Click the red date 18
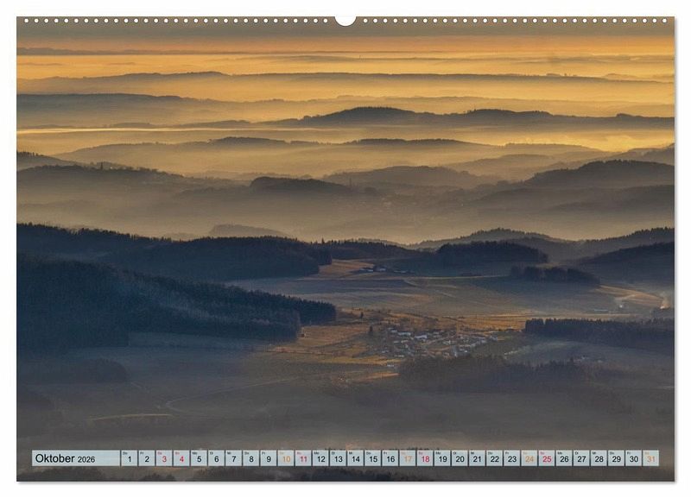This screenshot has width=691, height=498. click(x=425, y=458)
